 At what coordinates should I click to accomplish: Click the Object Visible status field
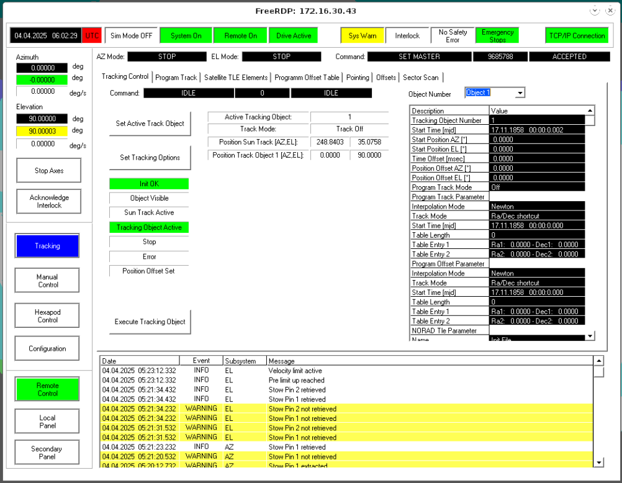pos(149,198)
